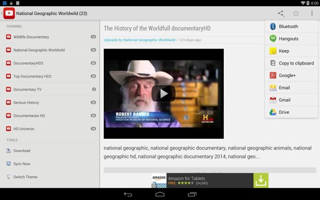This screenshot has width=320, height=200.
Task: Tap Sync Now in the sidebar
Action: 22,164
